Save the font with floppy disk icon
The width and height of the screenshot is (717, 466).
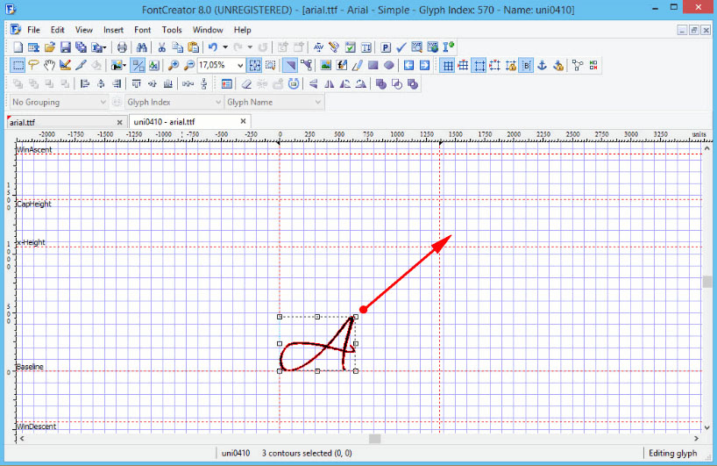click(66, 47)
